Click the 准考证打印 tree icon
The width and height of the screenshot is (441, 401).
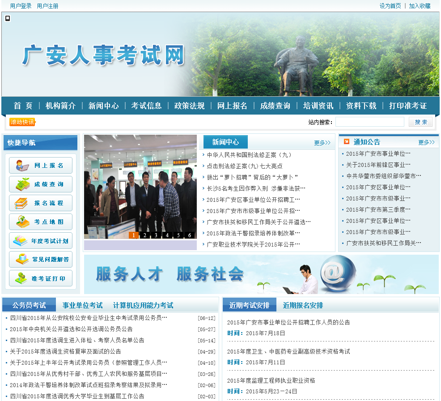click(x=21, y=278)
